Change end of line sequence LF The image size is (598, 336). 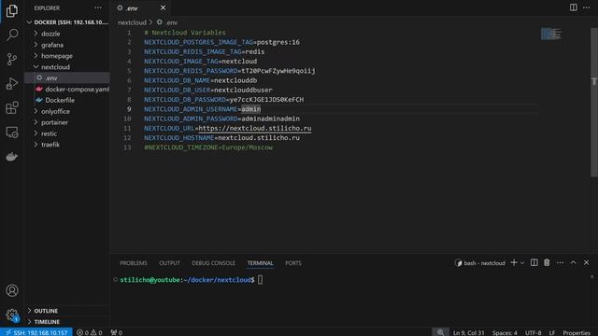point(552,332)
